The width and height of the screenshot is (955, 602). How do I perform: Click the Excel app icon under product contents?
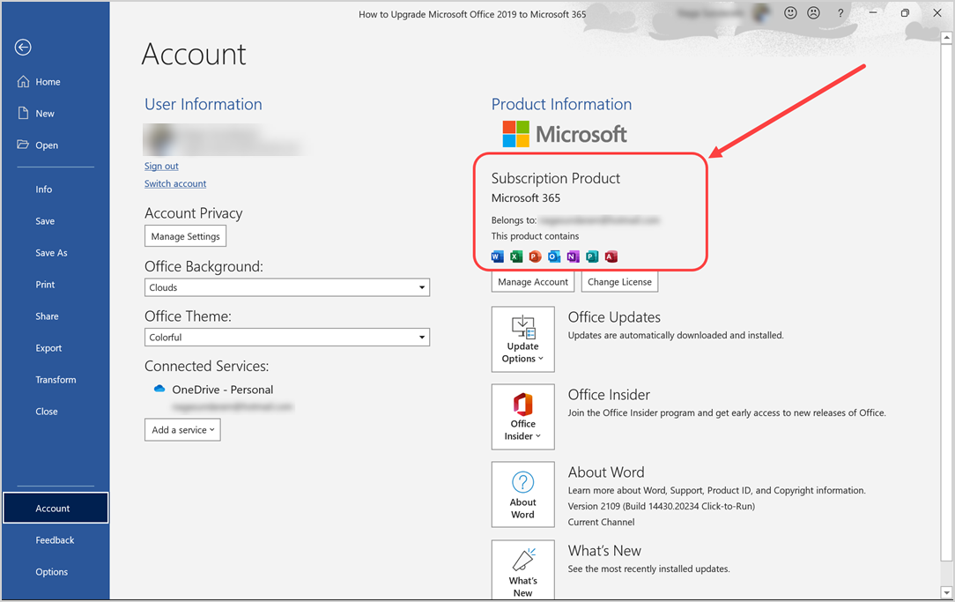pyautogui.click(x=516, y=256)
